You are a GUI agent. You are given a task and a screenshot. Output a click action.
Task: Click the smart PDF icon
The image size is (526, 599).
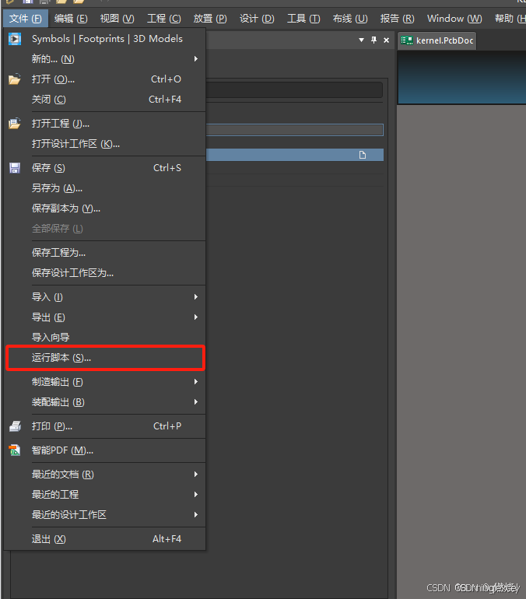(15, 450)
